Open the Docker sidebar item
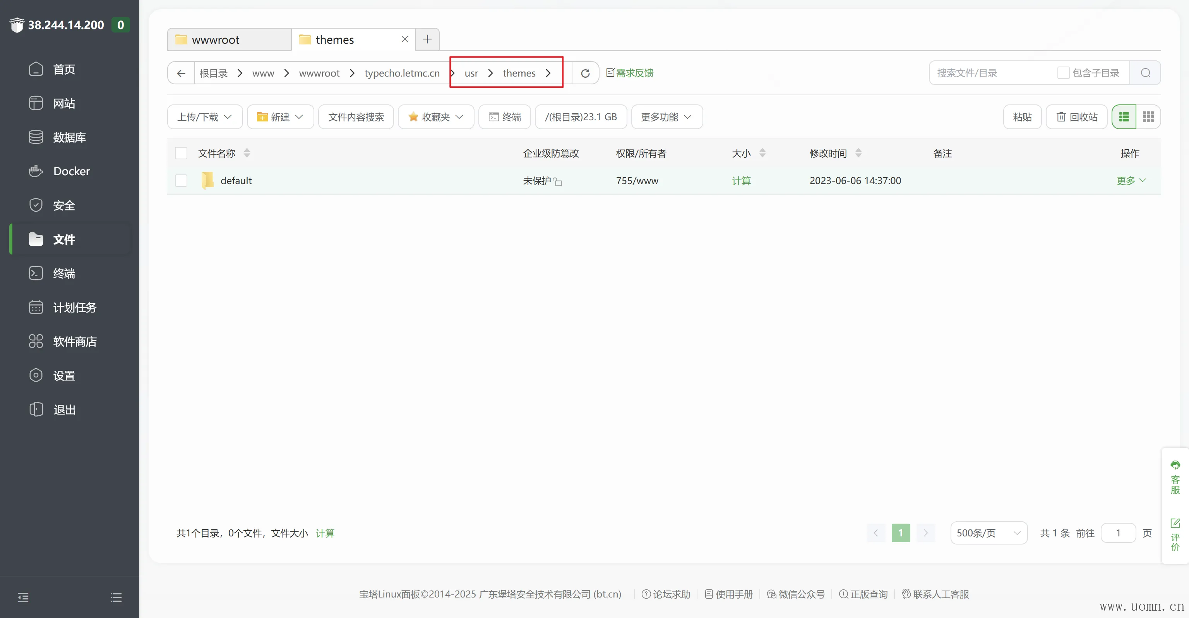Image resolution: width=1189 pixels, height=618 pixels. click(71, 171)
